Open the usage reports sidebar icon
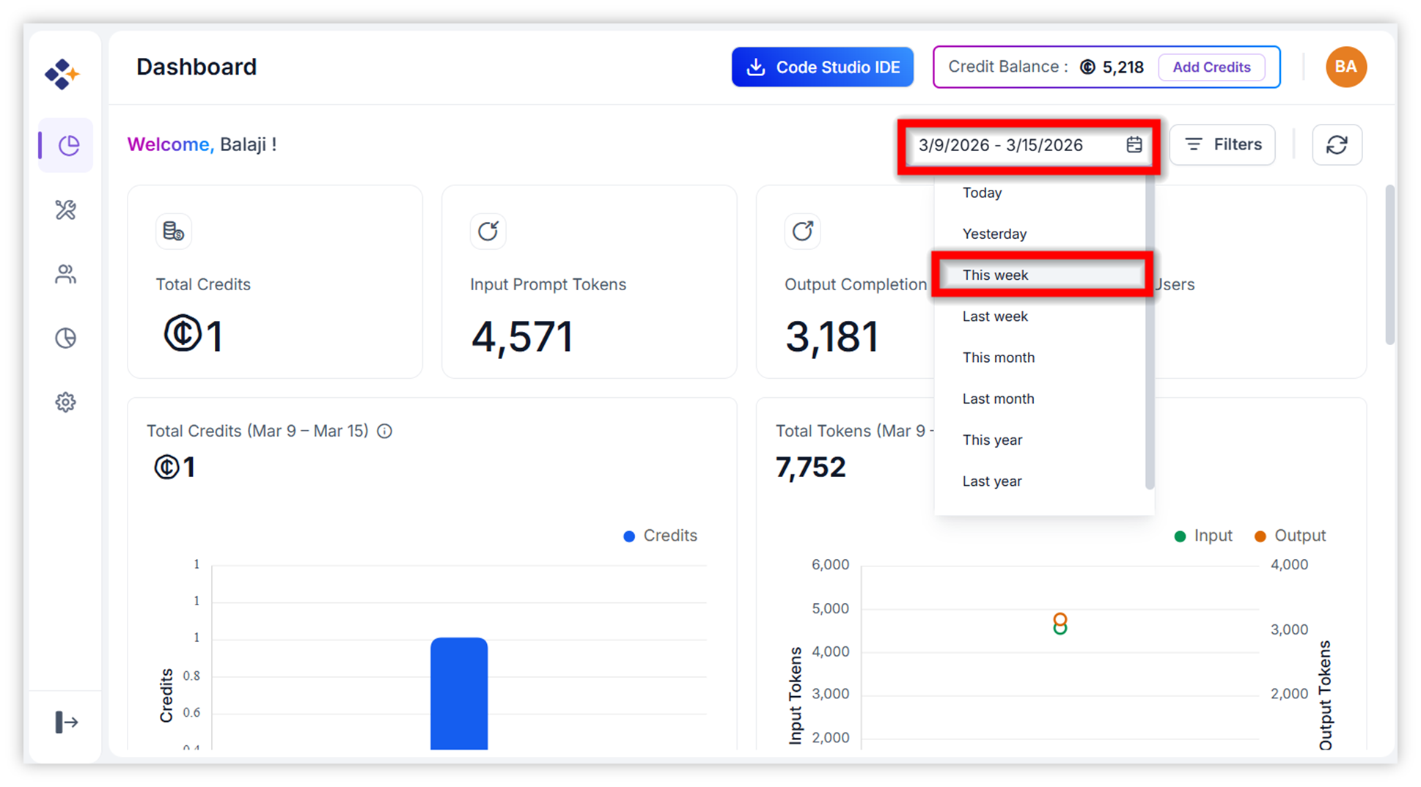The height and width of the screenshot is (787, 1421). pos(66,338)
